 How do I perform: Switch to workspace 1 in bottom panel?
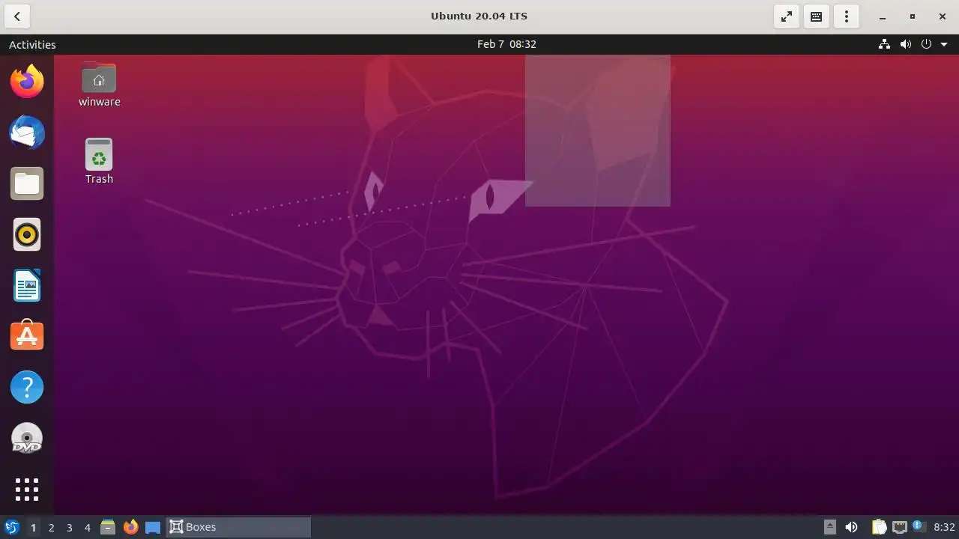(33, 527)
